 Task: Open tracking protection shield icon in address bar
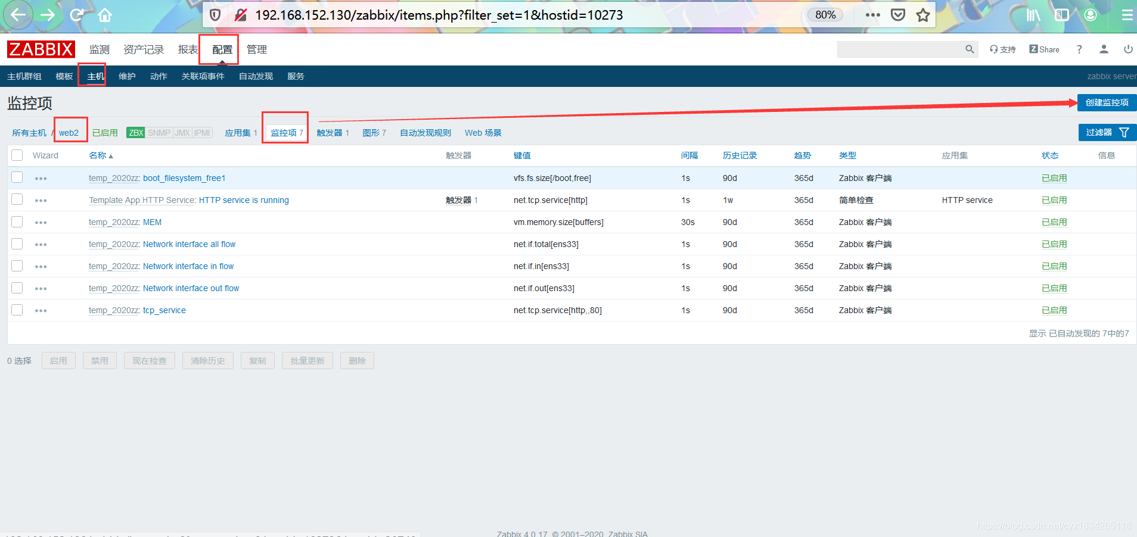[215, 15]
